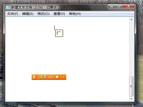Minimize the Notepad window

tap(111, 6)
